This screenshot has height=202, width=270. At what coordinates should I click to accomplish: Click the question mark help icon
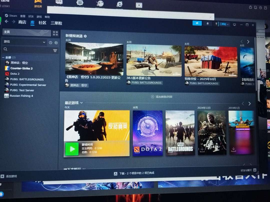216,24
